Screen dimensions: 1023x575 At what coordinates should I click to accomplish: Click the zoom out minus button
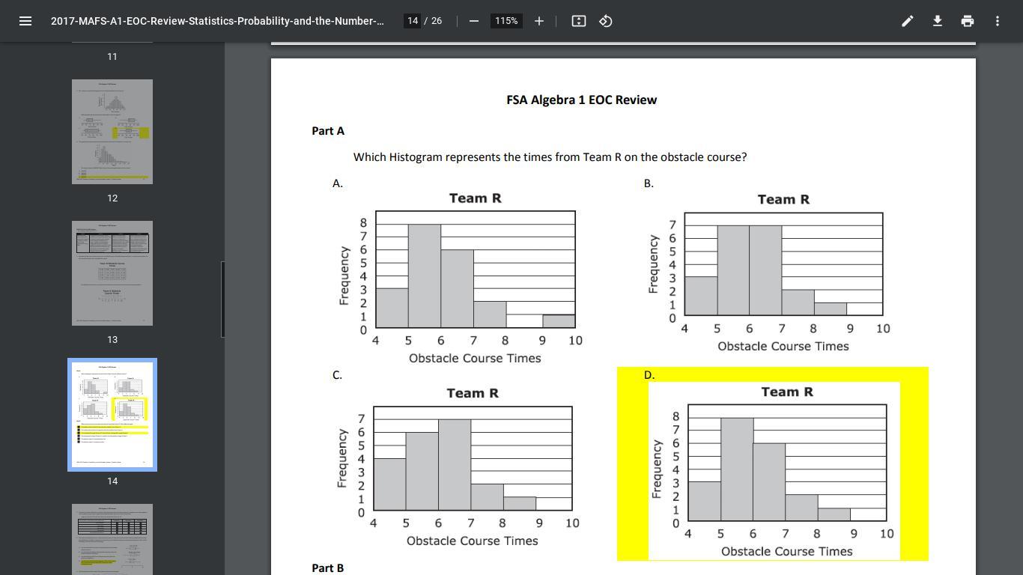pos(473,21)
